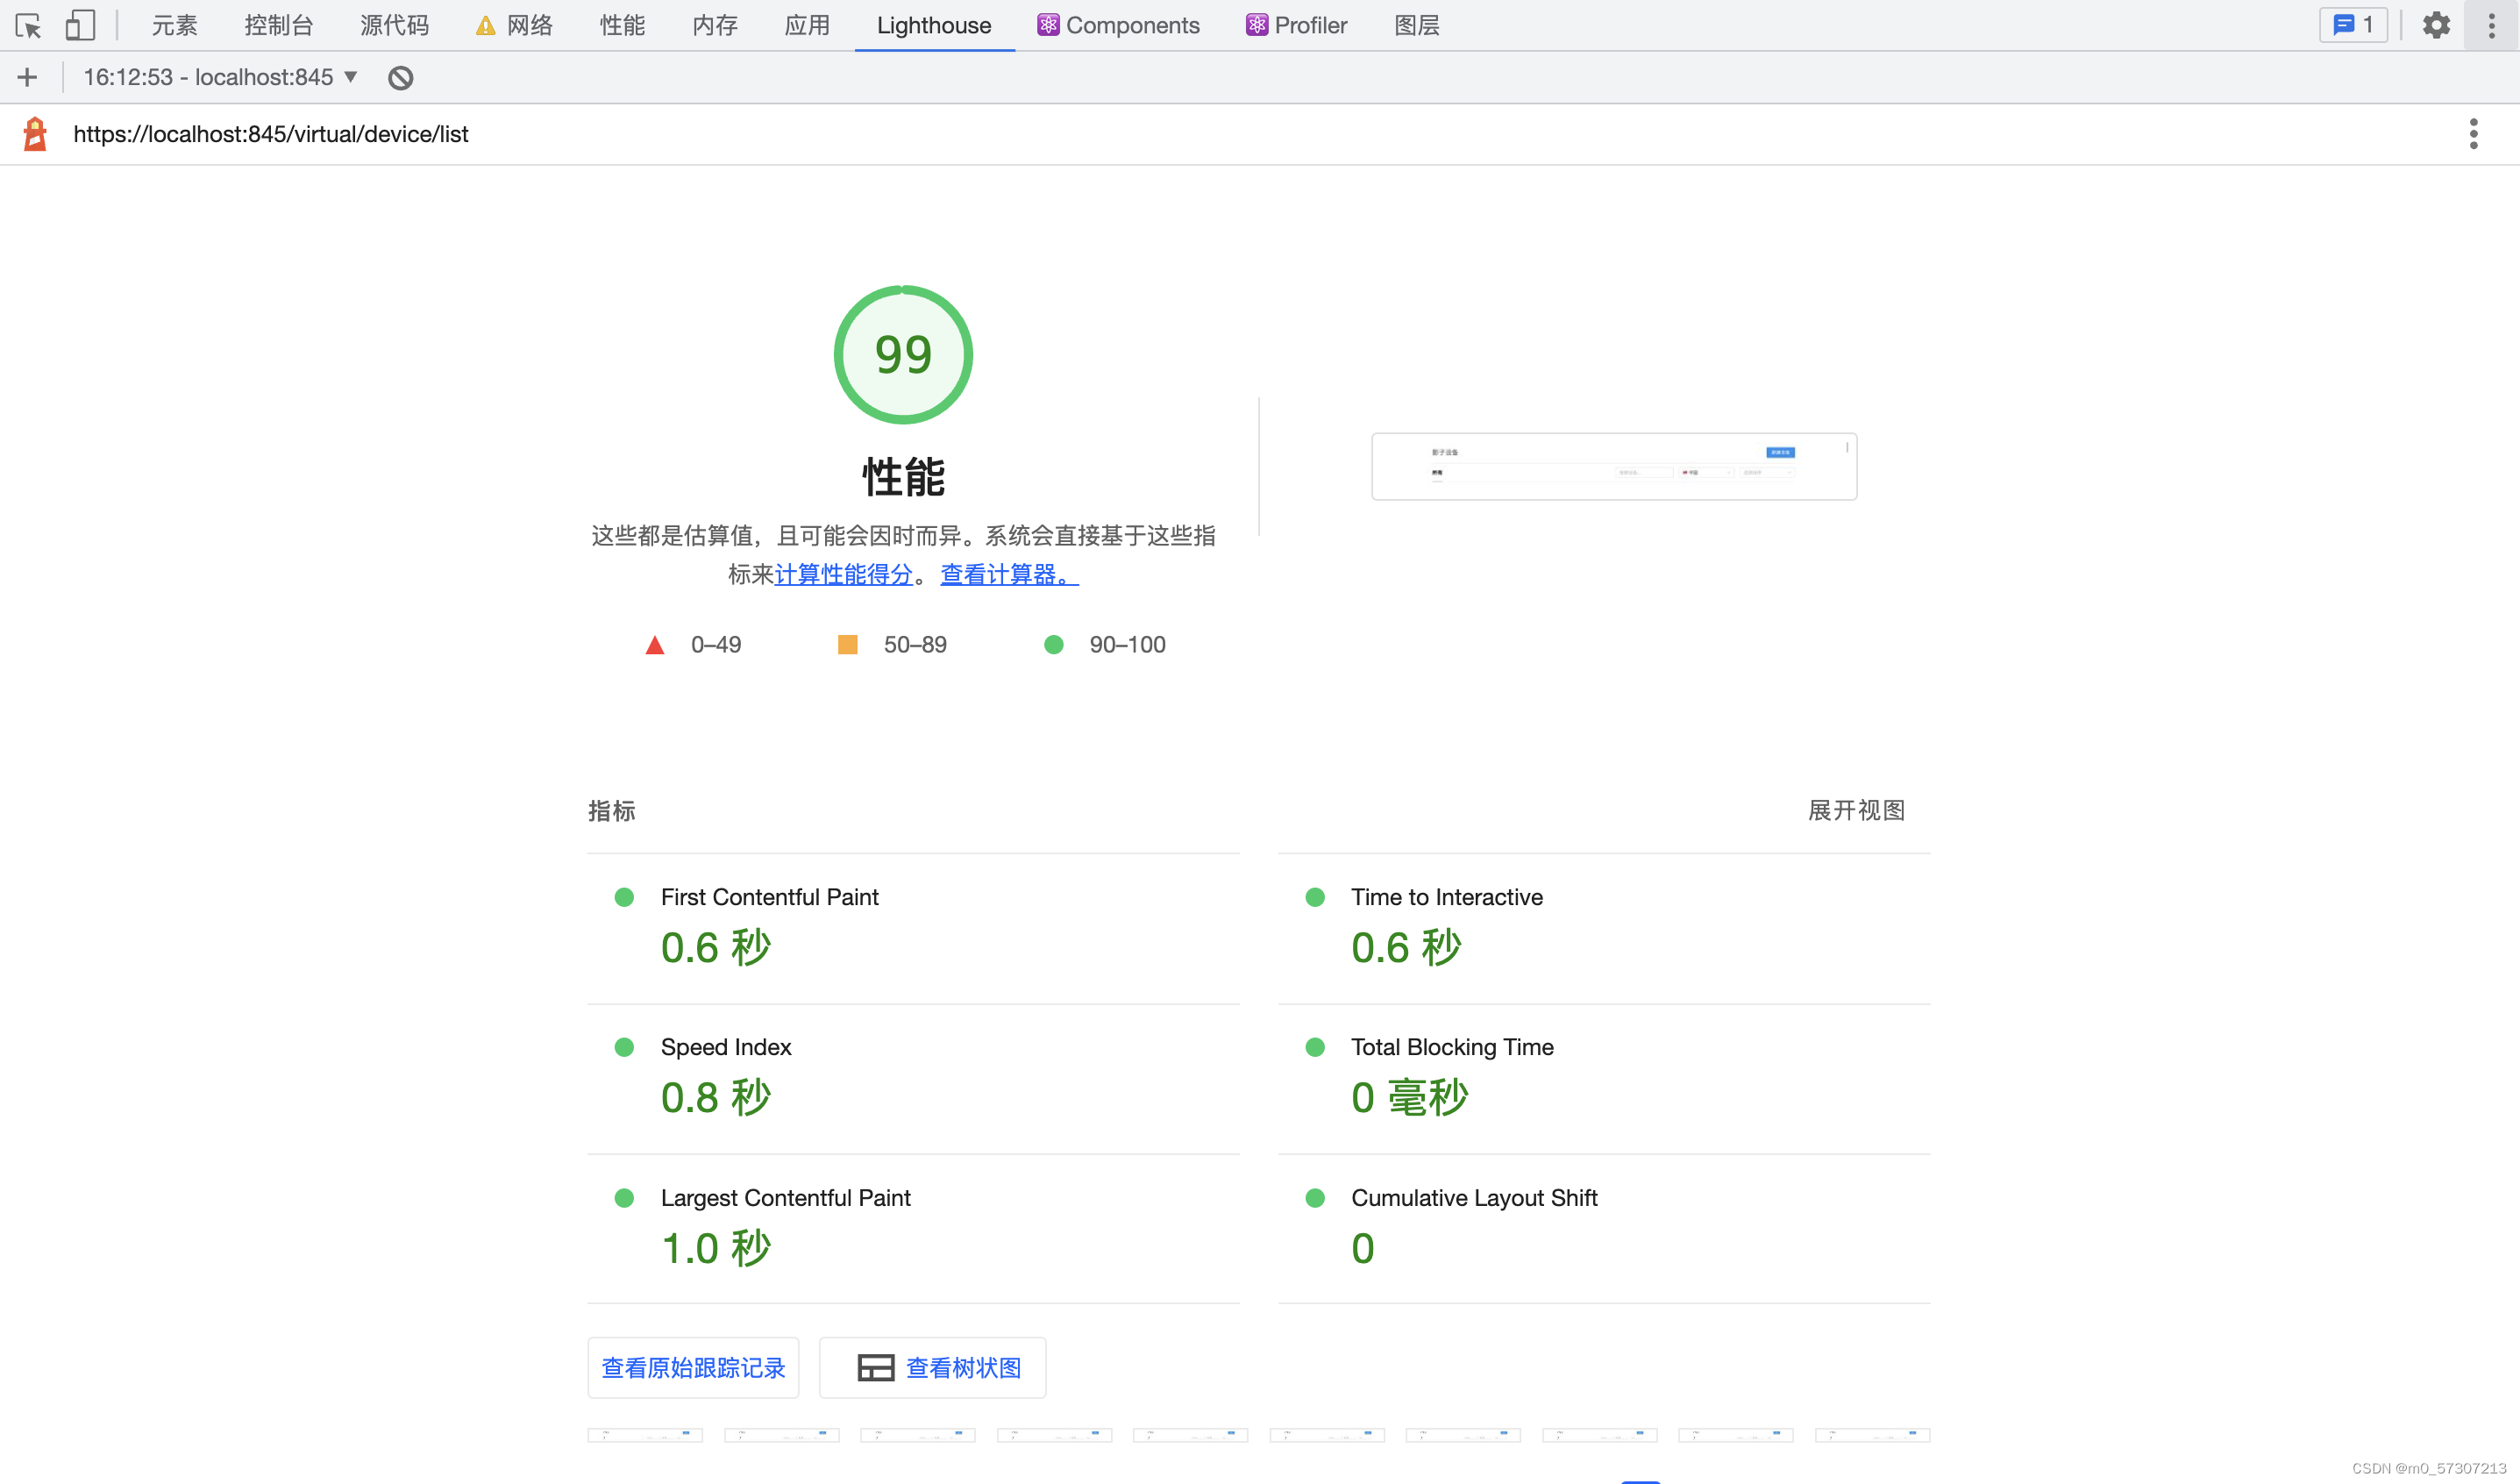The height and width of the screenshot is (1484, 2520).
Task: Open the 内存 tab
Action: [714, 25]
